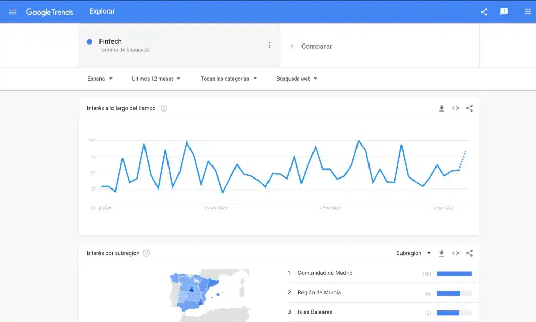Viewport: 536px width, 322px height.
Task: Click the feedback icon in the header
Action: 504,12
